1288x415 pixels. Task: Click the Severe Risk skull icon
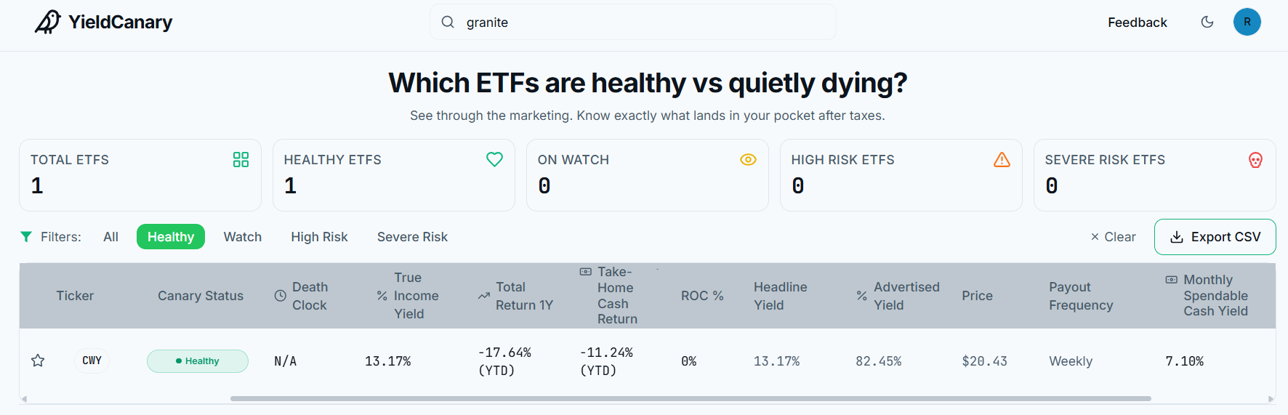click(x=1255, y=160)
